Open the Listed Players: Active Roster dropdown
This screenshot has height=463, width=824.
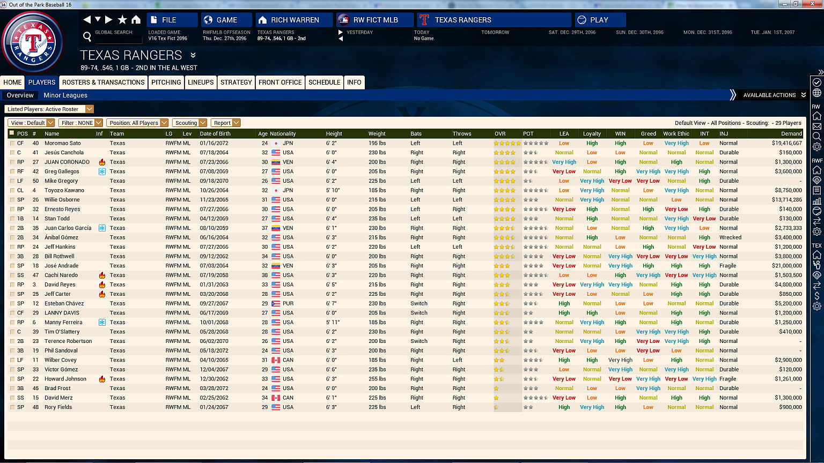49,109
